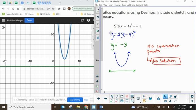Open the Properties sidebar tab
This screenshot has width=196, height=110.
(98, 31)
